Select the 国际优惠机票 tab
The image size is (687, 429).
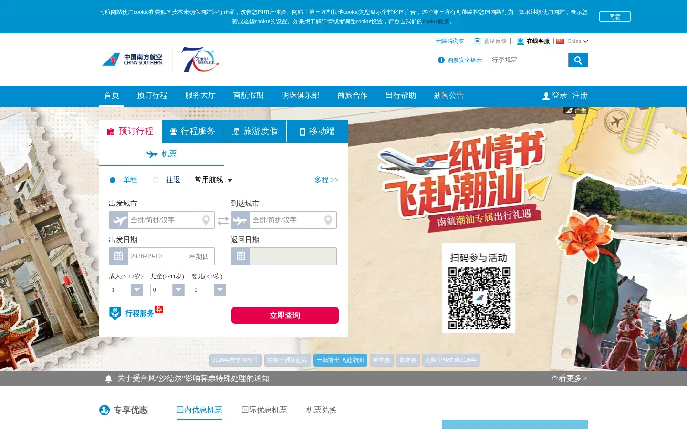tap(264, 410)
